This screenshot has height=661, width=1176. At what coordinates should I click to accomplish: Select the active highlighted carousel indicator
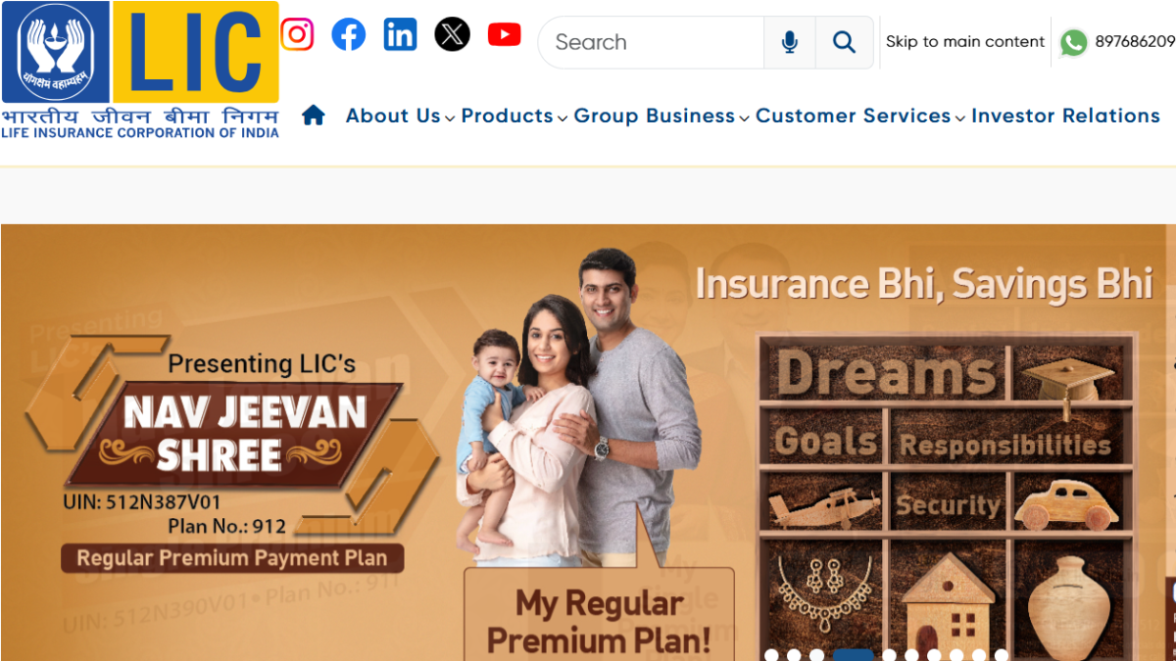click(853, 655)
